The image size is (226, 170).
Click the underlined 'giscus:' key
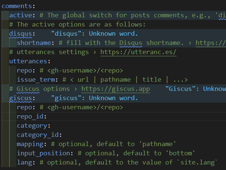tap(22, 98)
